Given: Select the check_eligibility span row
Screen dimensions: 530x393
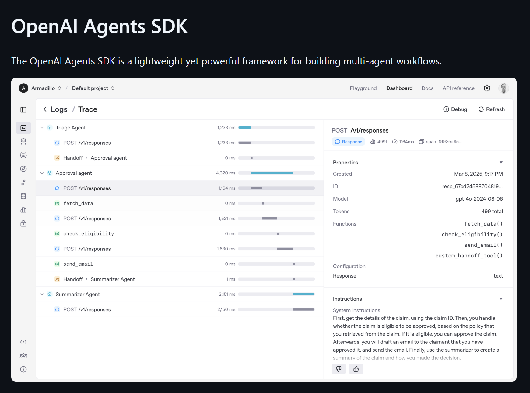Looking at the screenshot, I should (x=180, y=234).
